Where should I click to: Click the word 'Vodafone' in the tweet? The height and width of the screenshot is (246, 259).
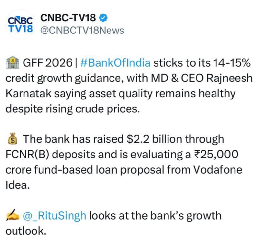(218, 170)
